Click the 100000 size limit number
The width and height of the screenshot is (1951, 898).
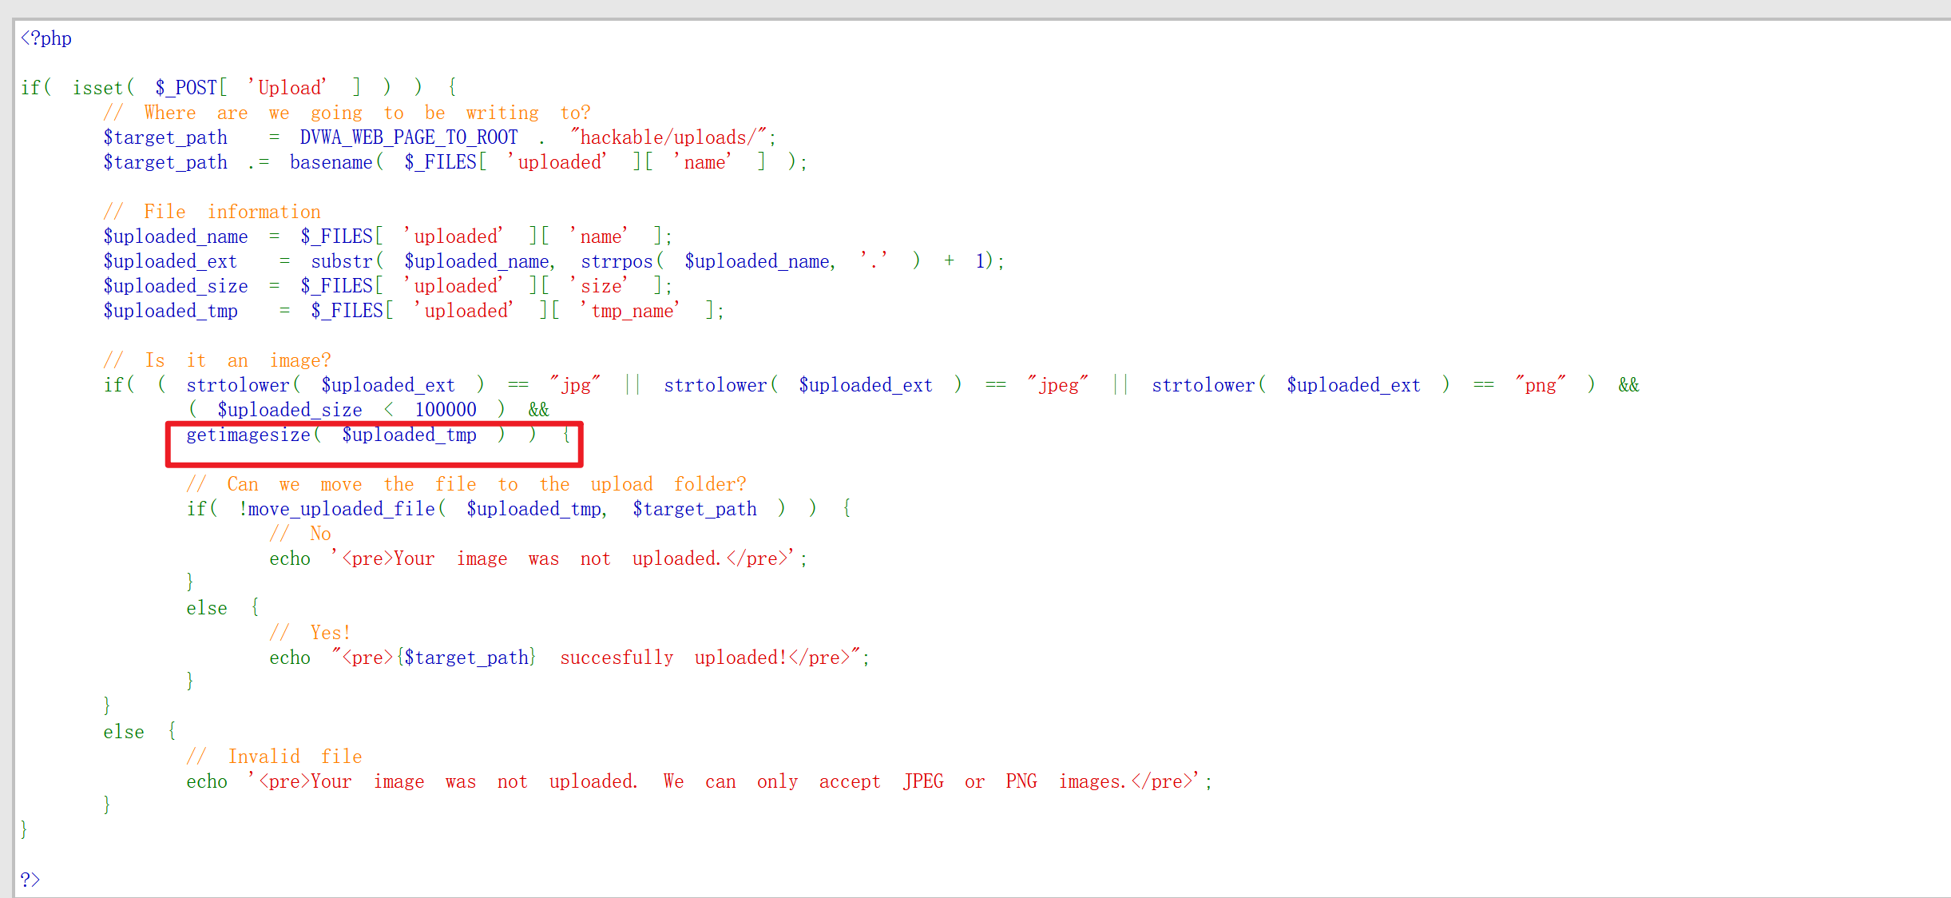(446, 410)
